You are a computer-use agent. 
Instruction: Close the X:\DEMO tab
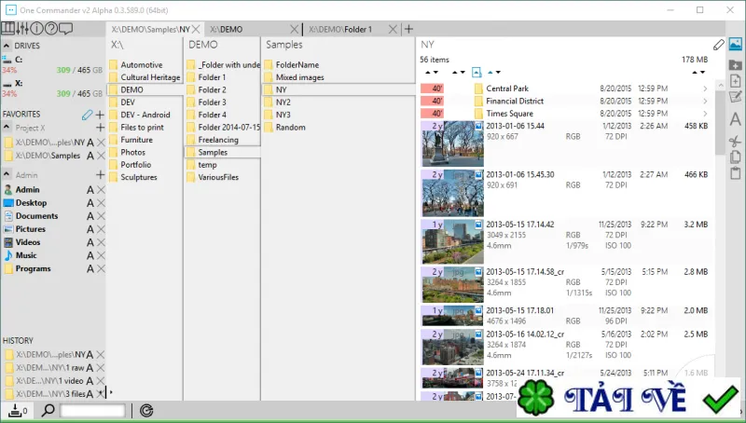coord(294,30)
